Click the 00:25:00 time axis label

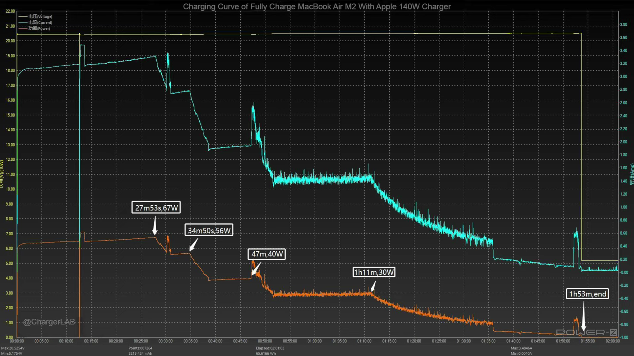click(141, 341)
